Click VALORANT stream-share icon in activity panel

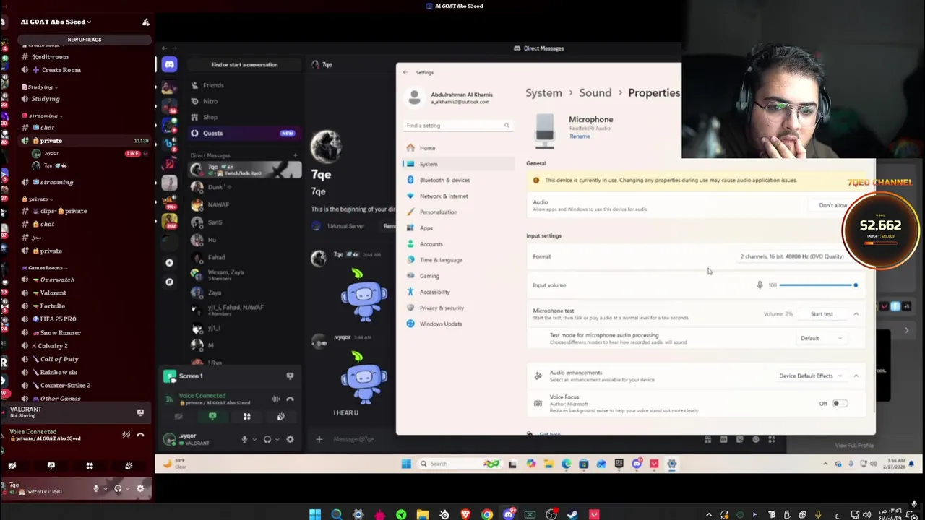point(140,412)
